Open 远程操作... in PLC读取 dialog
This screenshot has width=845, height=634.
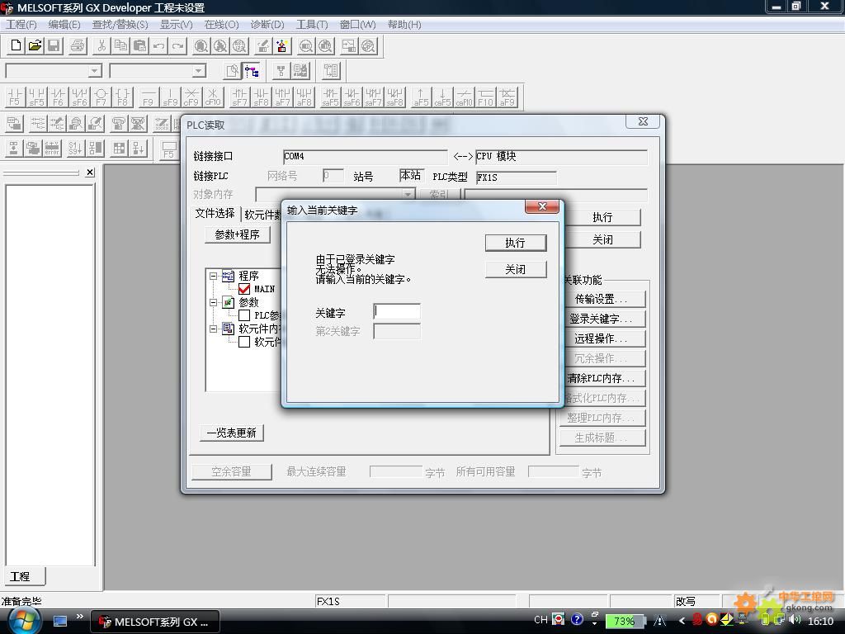(x=602, y=338)
